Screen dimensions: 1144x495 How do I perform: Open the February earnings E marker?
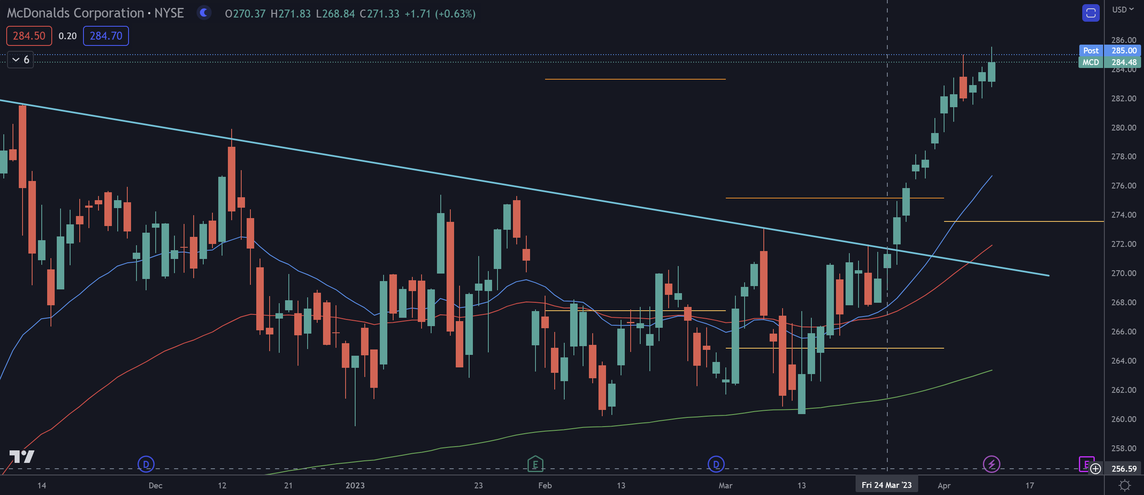(535, 464)
